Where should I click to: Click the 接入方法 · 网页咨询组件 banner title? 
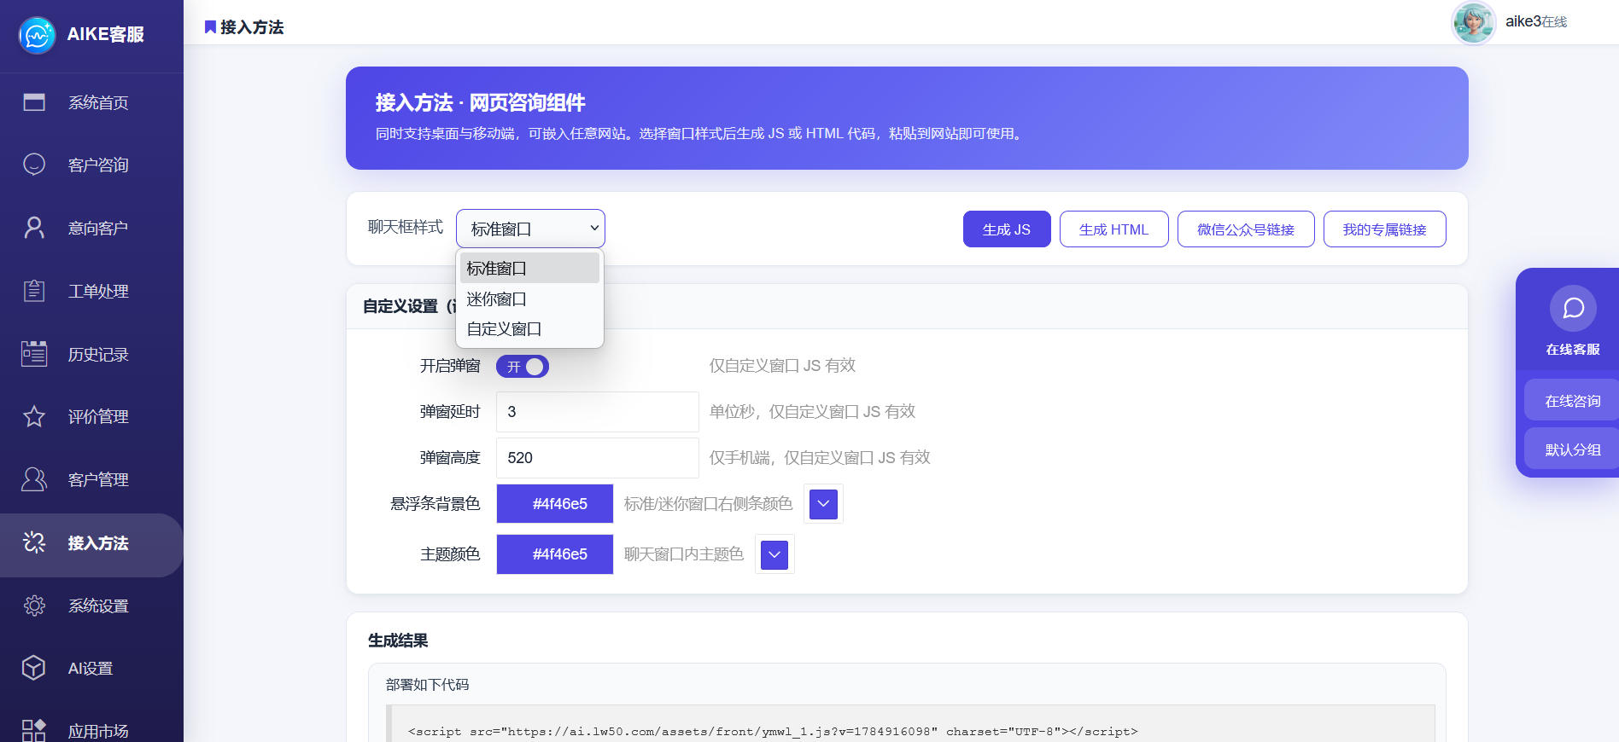(x=480, y=103)
